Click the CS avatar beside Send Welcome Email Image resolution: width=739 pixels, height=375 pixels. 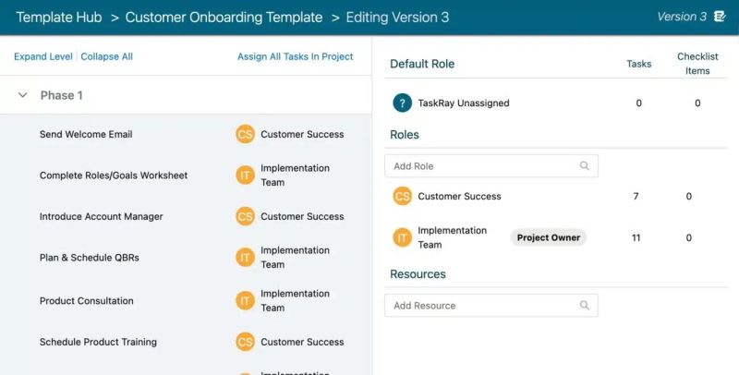(x=245, y=135)
